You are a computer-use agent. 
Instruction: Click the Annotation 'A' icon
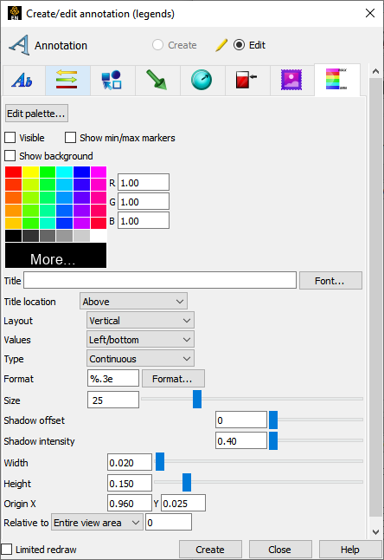(19, 45)
